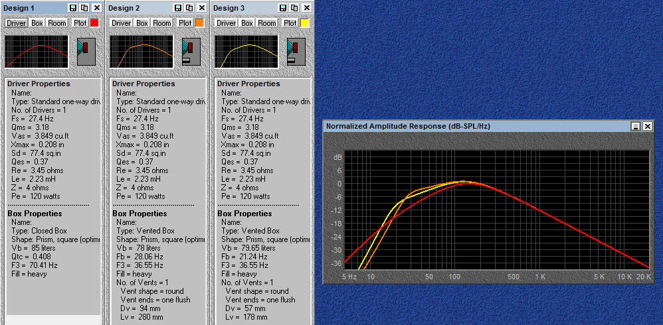Click 'F3 = 70.41 Hz' in Design 1
Viewport: 663px width, 325px height.
(35, 265)
